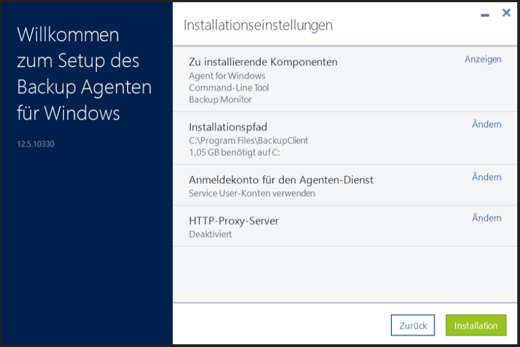
Task: Close the Backup Agent installer
Action: click(506, 13)
